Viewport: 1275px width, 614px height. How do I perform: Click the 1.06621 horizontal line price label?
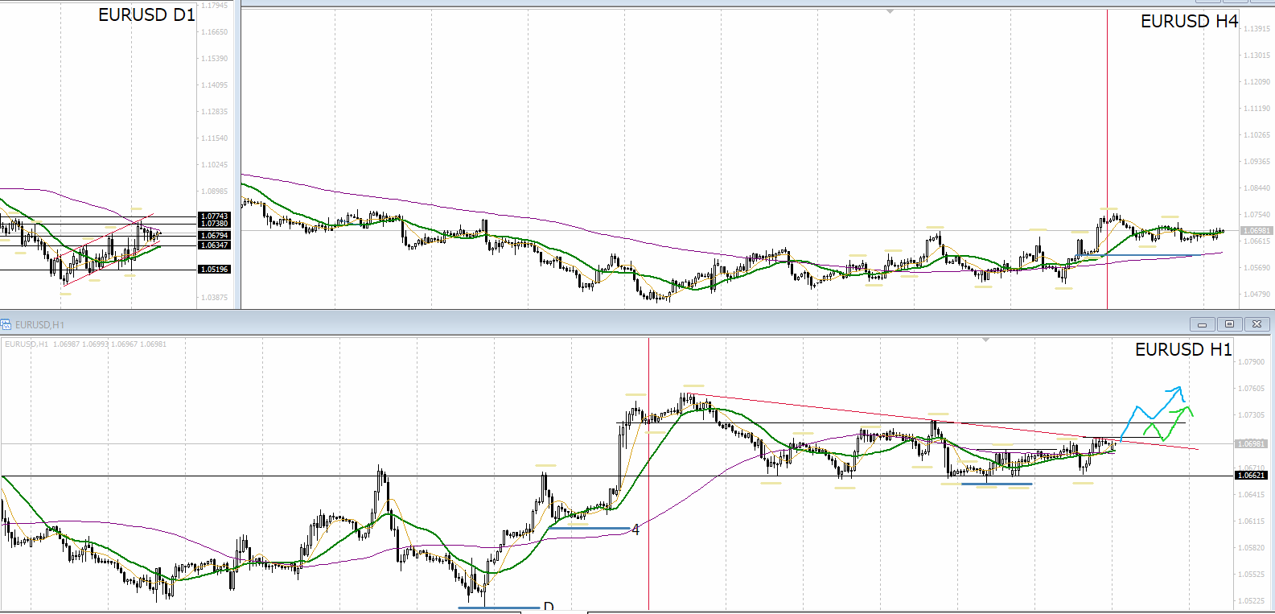tap(1251, 476)
